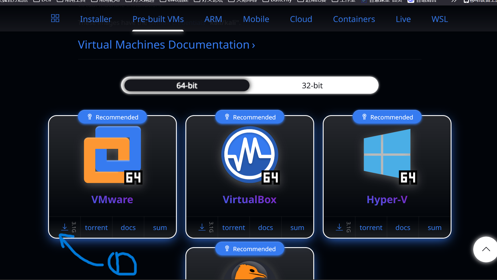Click the VirtualBox logo thumbnail
The image size is (497, 280).
[250, 155]
